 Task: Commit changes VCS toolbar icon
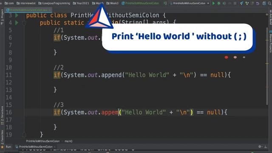click(x=247, y=3)
